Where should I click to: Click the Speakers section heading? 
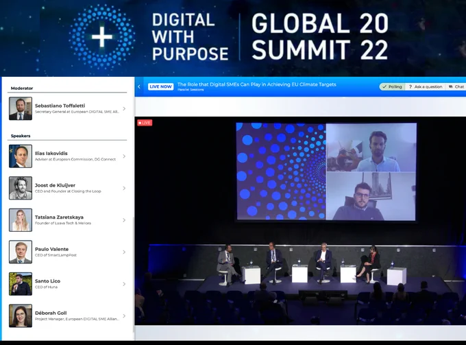(x=21, y=136)
